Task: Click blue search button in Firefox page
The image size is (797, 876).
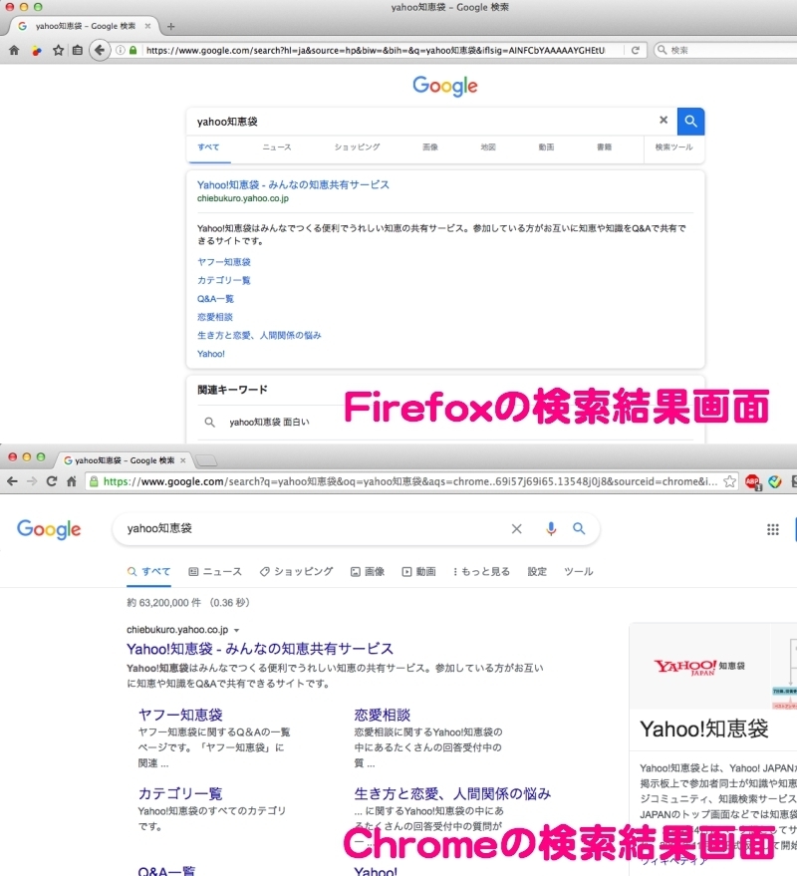Action: tap(690, 122)
